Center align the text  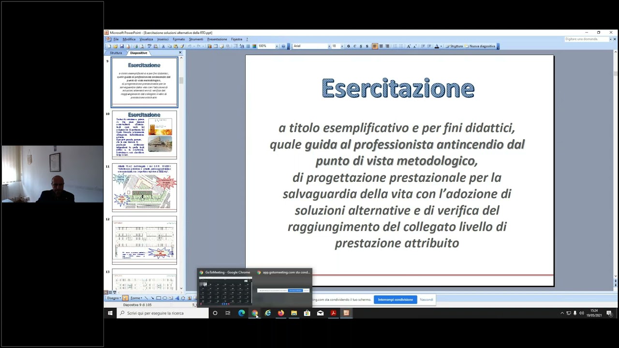(x=381, y=46)
